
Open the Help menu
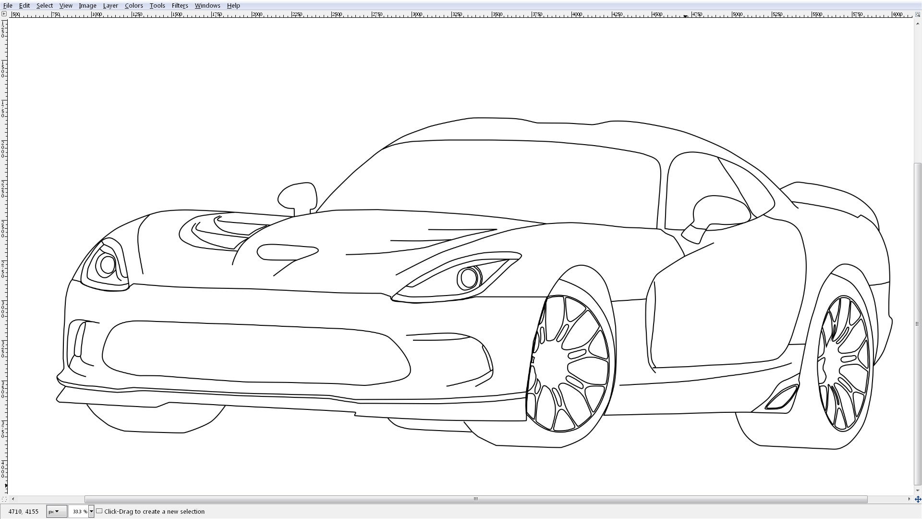(233, 5)
